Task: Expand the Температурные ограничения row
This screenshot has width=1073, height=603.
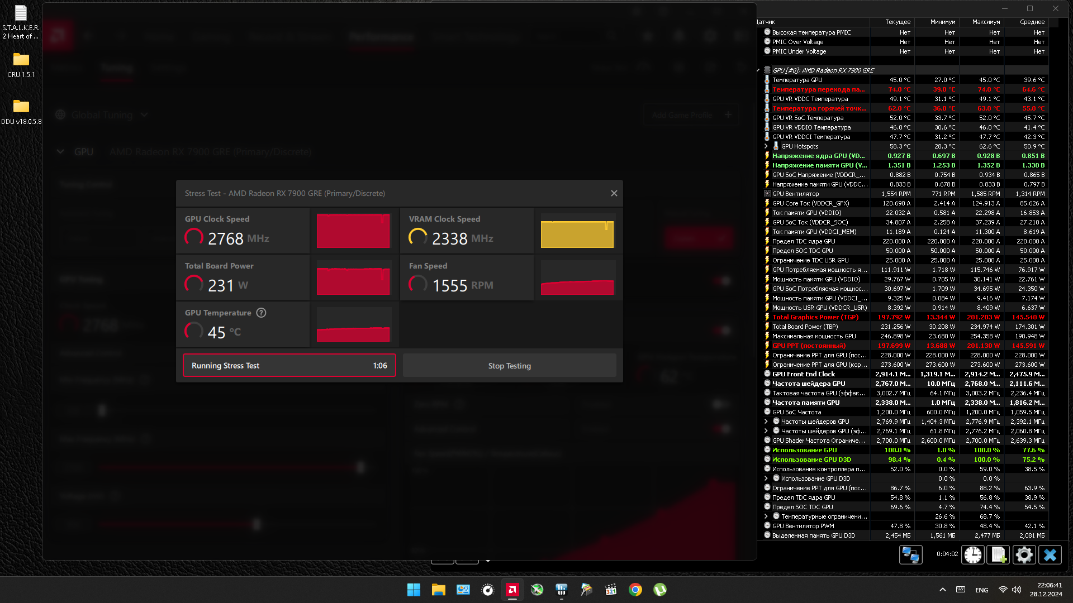Action: tap(766, 516)
